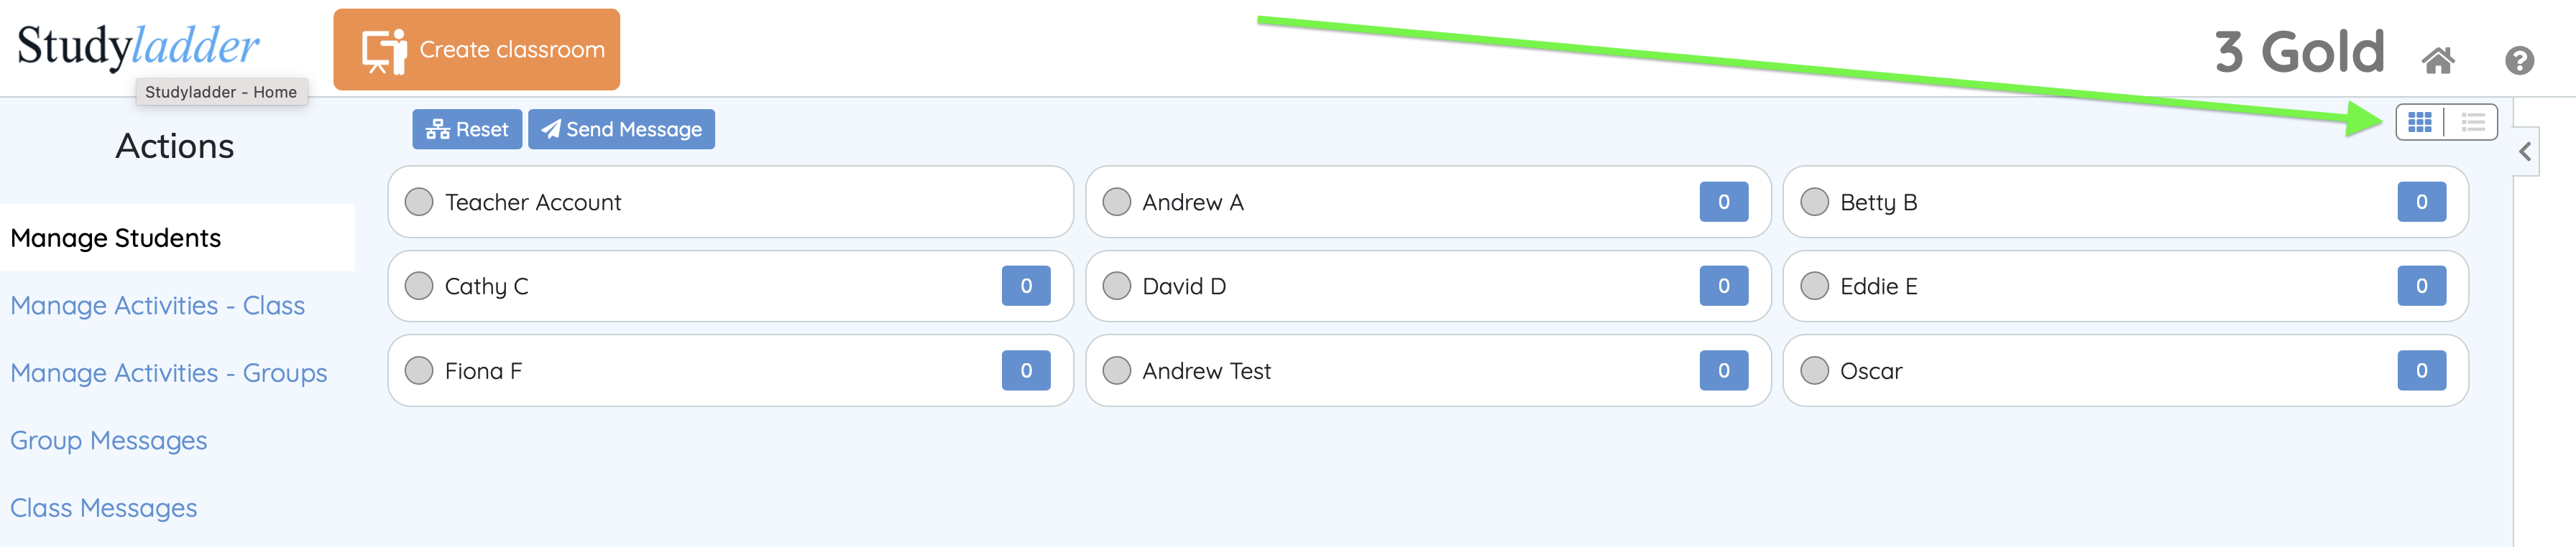The image size is (2576, 547).
Task: Click Andrew A's blue score badge
Action: [x=1723, y=202]
